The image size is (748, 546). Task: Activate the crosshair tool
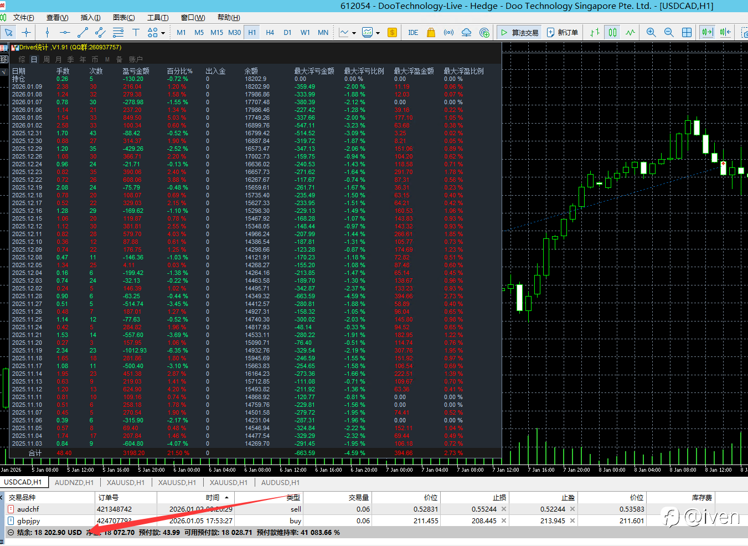point(26,32)
